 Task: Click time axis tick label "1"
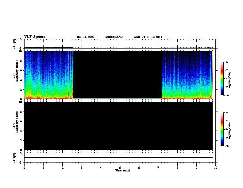pos(43,168)
